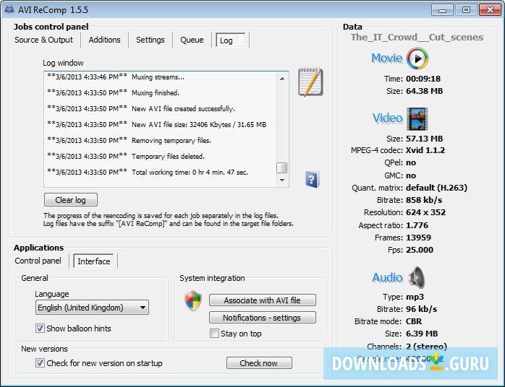This screenshot has height=387, width=505.
Task: Click the movie time value 00:09:18
Action: (x=423, y=79)
